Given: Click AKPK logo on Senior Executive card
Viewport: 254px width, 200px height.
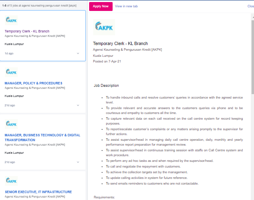Looking at the screenshot, I should point(11,181).
